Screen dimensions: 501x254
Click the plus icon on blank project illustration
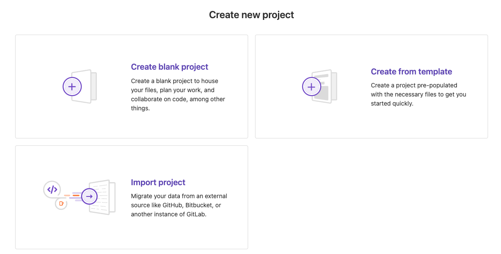click(72, 87)
